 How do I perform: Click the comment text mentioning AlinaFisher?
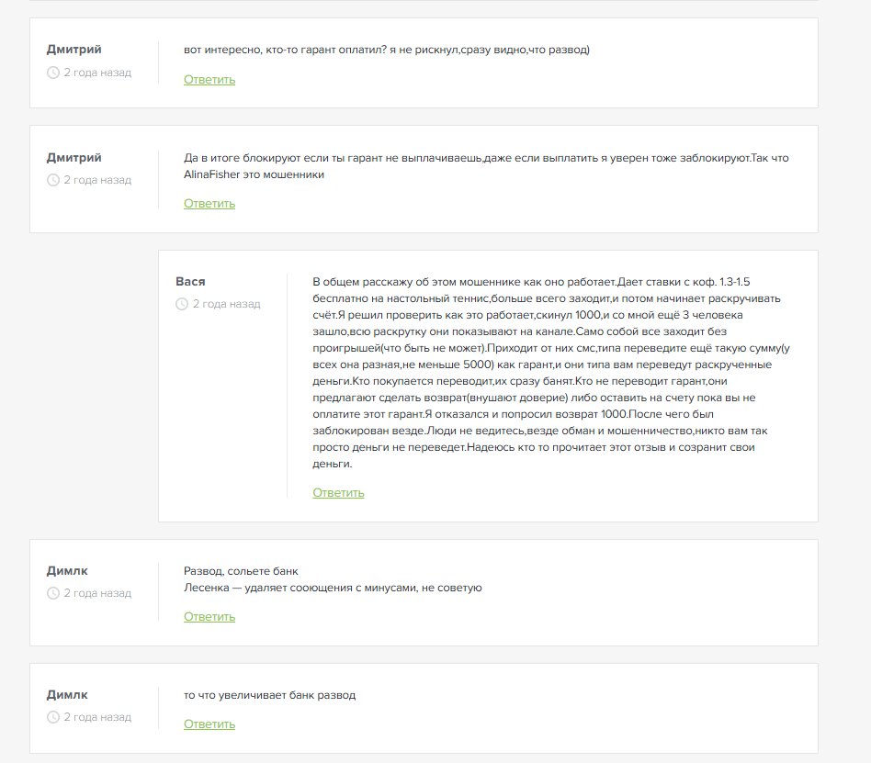(486, 166)
